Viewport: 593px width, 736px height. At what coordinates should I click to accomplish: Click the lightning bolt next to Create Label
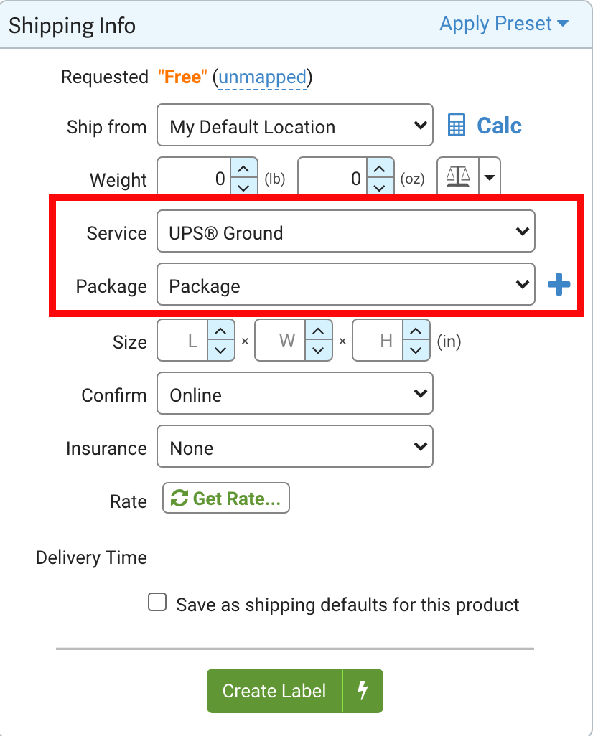point(363,691)
